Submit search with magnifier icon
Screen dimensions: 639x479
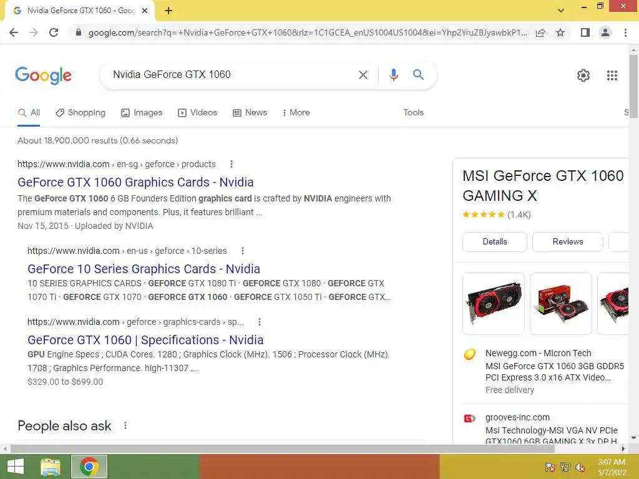tap(418, 75)
